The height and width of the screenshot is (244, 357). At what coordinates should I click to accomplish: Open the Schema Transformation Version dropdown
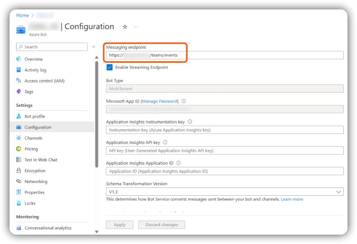click(x=339, y=192)
